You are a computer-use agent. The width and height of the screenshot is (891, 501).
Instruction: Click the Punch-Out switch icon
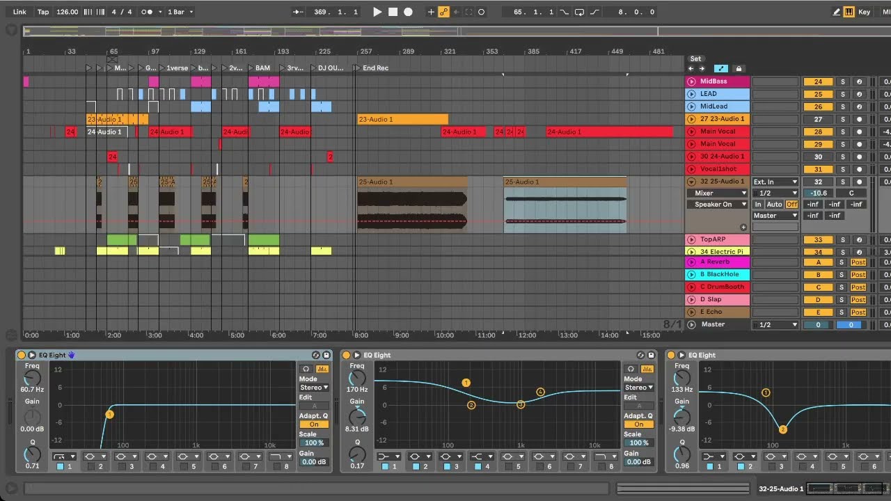click(594, 12)
